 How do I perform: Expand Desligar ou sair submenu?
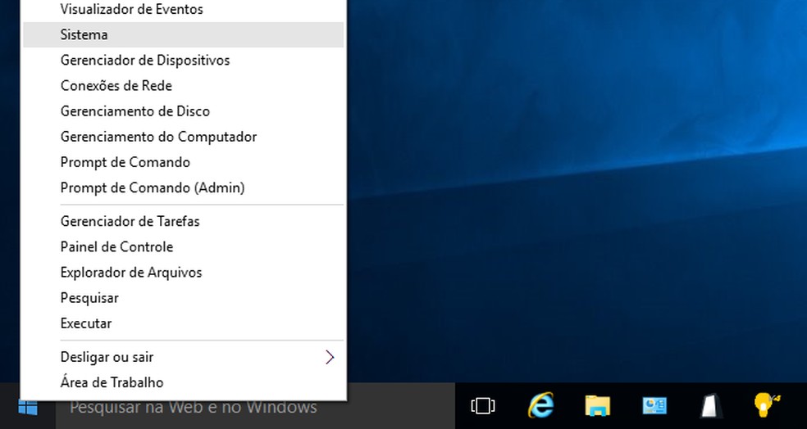183,357
